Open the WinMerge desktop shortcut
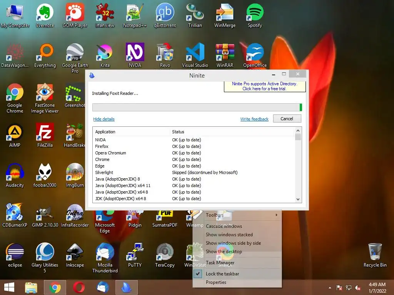Image resolution: width=394 pixels, height=295 pixels. [225, 15]
